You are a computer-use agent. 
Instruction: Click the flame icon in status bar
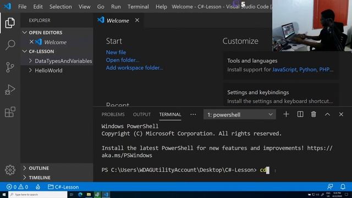pyautogui.click(x=38, y=187)
